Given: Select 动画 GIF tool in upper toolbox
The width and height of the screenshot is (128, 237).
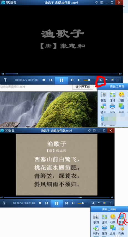Looking at the screenshot, I should tap(121, 97).
